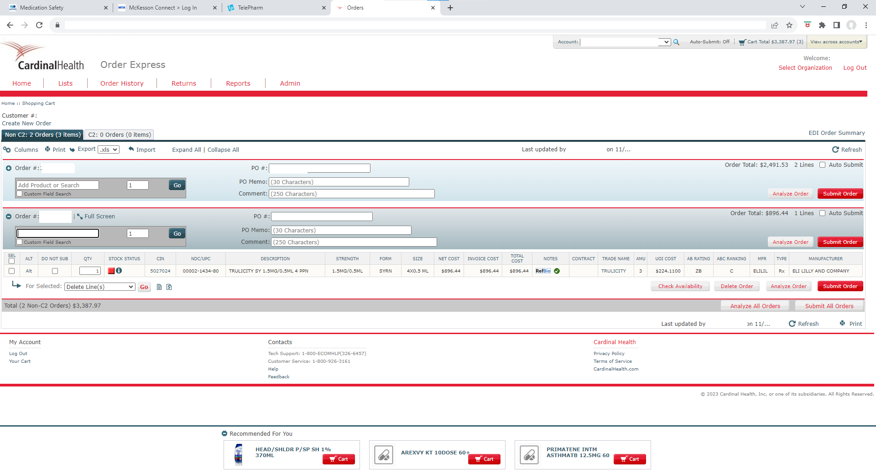Tick Custom Field Search in the first order
This screenshot has width=876, height=474.
pyautogui.click(x=20, y=194)
